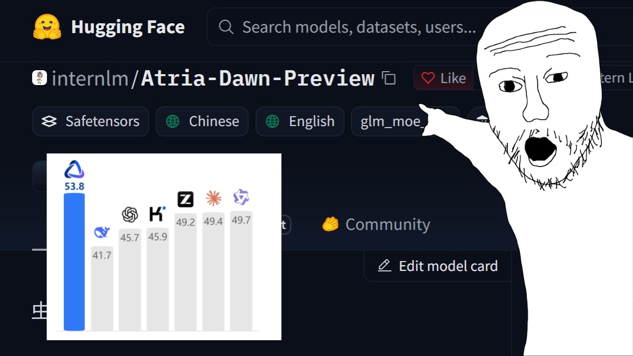
Task: Click the black Z logo above 49.2
Action: tap(185, 199)
